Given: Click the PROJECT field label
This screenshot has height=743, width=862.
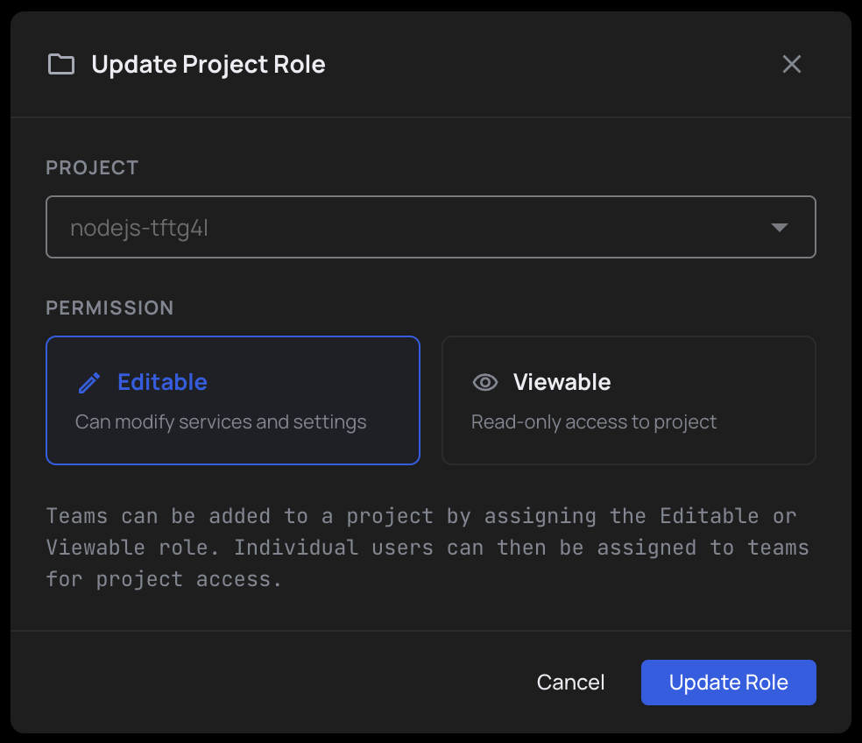Looking at the screenshot, I should [x=92, y=167].
